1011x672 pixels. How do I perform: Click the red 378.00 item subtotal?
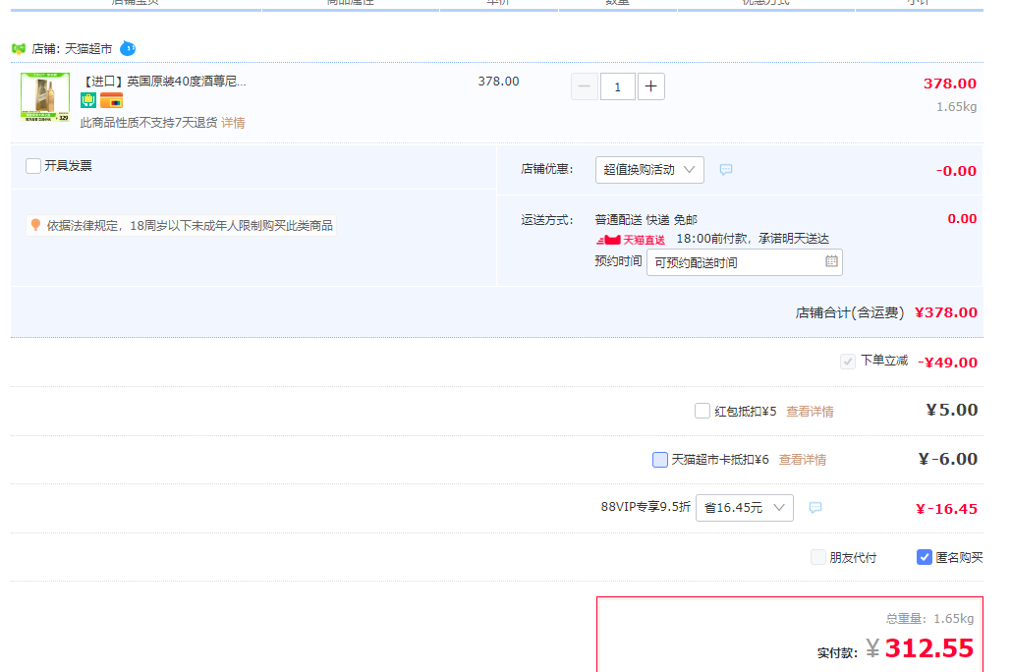click(950, 84)
